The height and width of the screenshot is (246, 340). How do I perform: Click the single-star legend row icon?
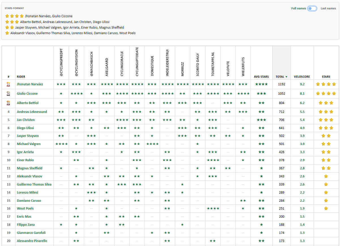[7, 33]
